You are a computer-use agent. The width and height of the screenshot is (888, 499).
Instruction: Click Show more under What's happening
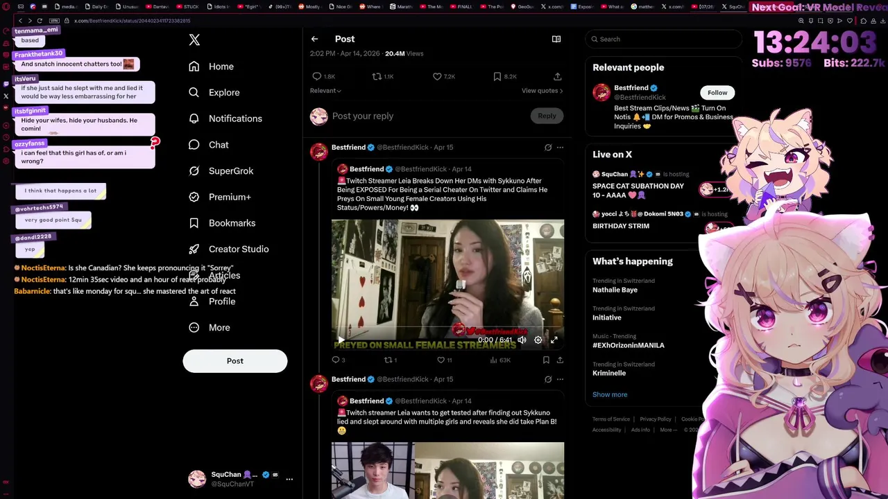[610, 394]
